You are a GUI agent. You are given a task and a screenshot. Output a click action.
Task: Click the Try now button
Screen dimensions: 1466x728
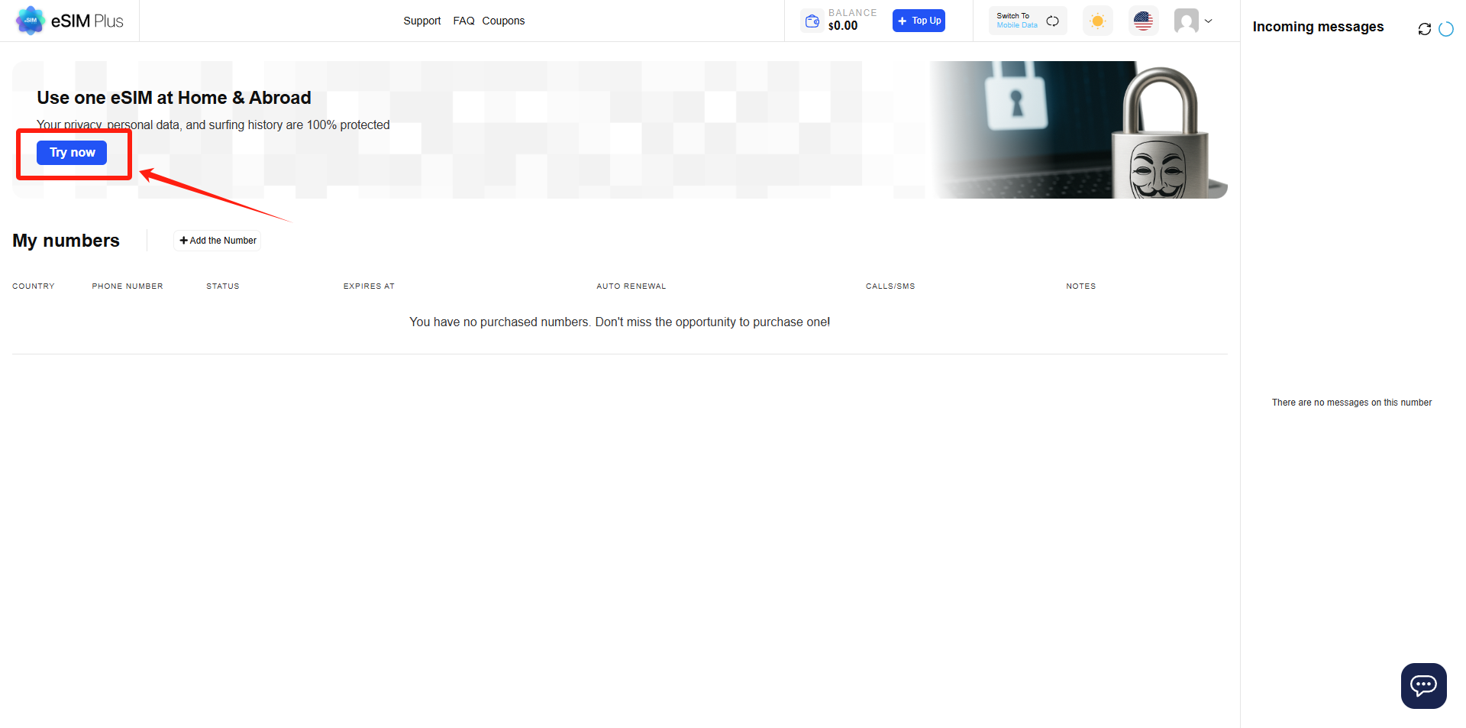point(72,153)
